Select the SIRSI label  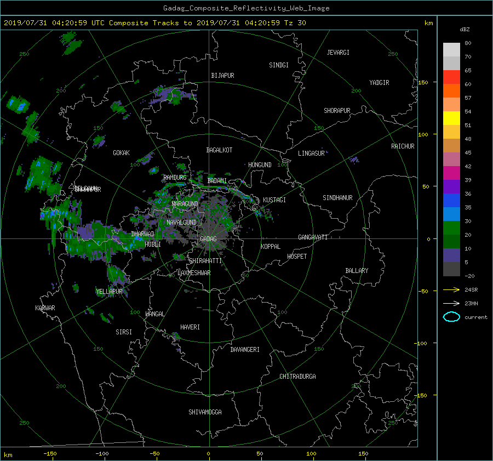(124, 332)
